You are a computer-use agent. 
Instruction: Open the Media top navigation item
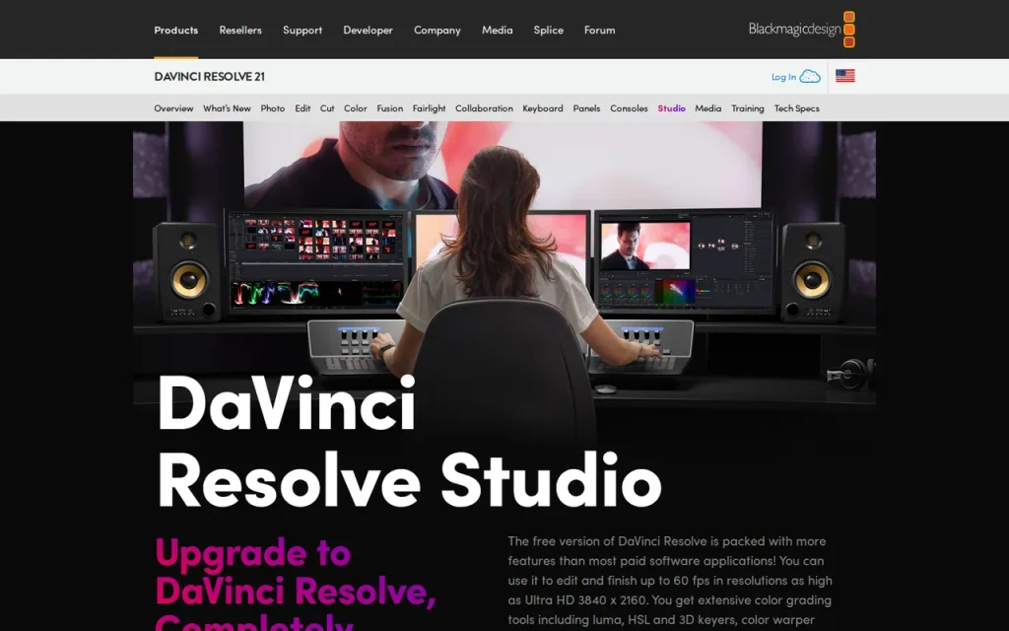click(497, 31)
